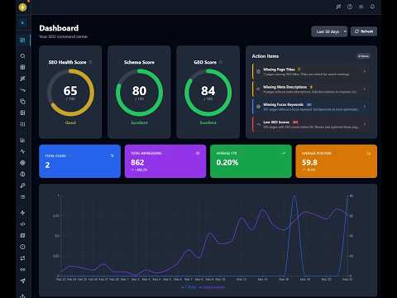
Task: Open the image layout sidebar icon
Action: (x=22, y=113)
